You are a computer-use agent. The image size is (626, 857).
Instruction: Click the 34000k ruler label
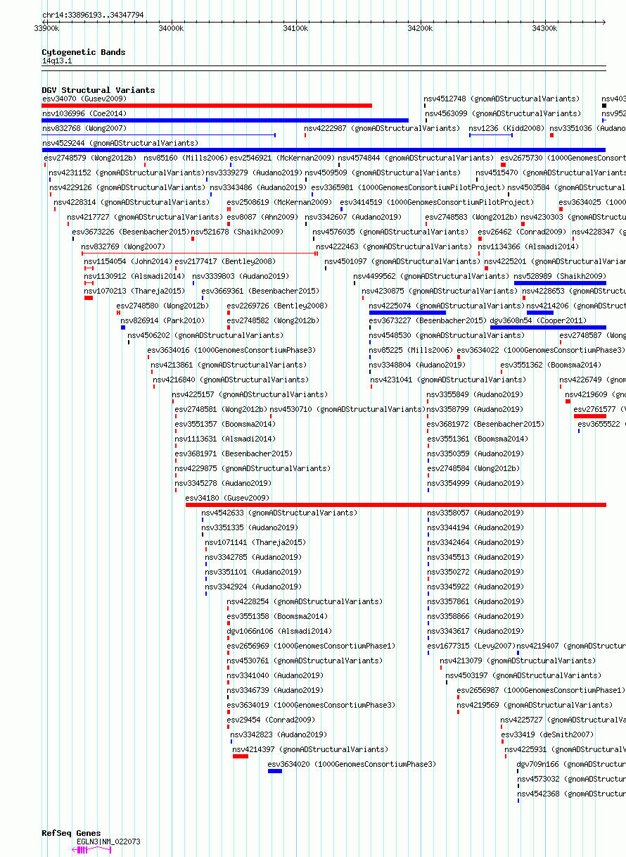(171, 28)
